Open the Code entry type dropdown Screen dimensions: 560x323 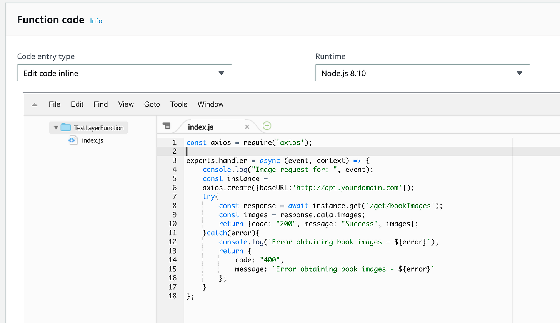pos(124,73)
